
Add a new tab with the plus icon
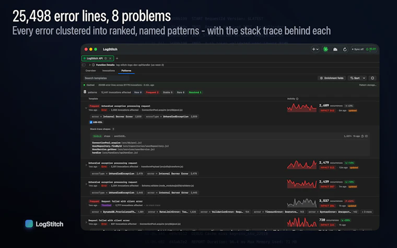click(x=117, y=58)
